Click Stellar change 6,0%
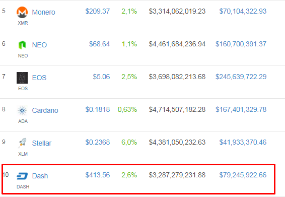The width and height of the screenshot is (285, 197). pyautogui.click(x=129, y=142)
